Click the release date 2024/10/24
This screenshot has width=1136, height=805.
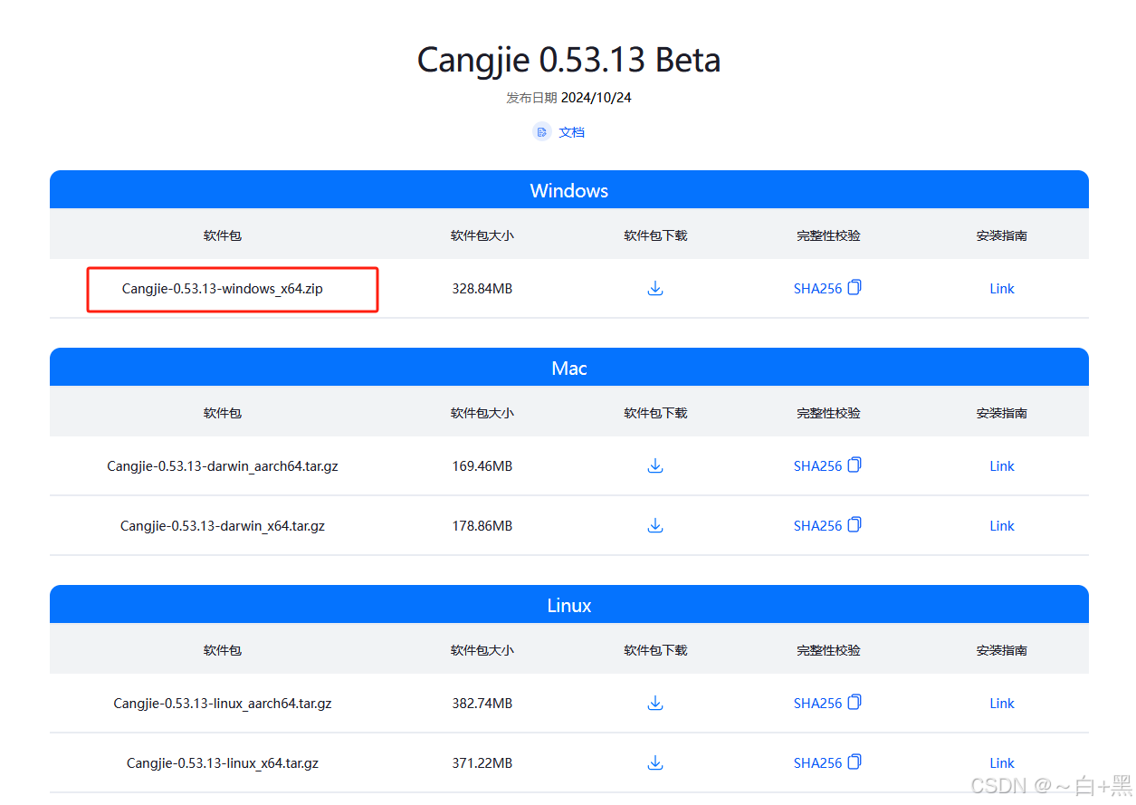pos(597,98)
